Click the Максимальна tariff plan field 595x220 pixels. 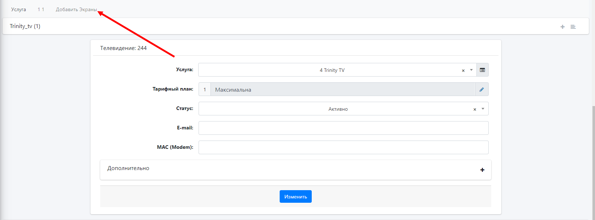[342, 90]
